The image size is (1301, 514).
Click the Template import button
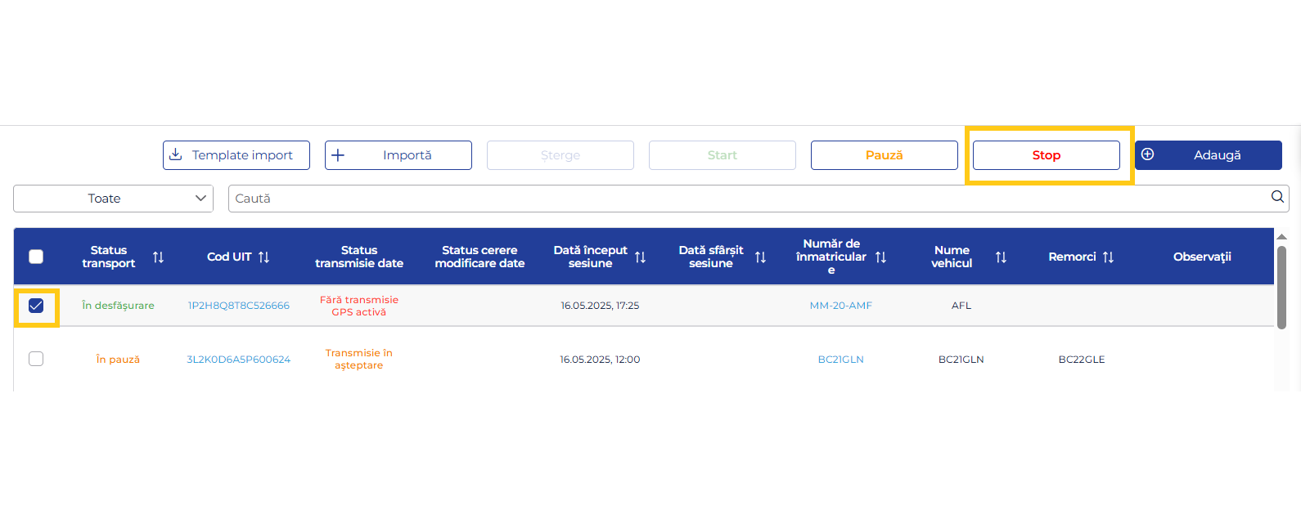click(x=236, y=155)
